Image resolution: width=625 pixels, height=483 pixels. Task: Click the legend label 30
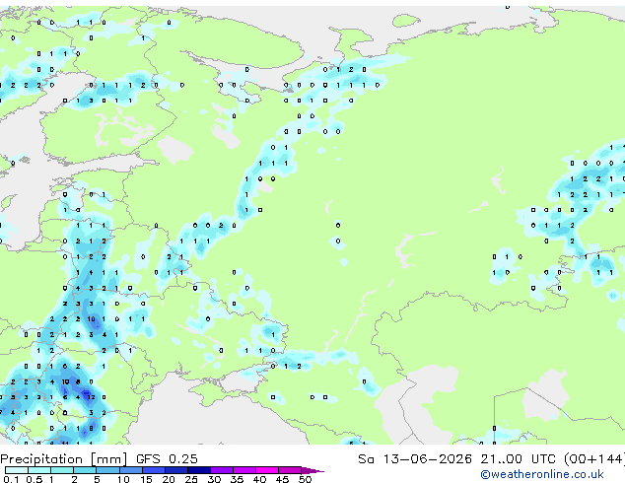[214, 479]
